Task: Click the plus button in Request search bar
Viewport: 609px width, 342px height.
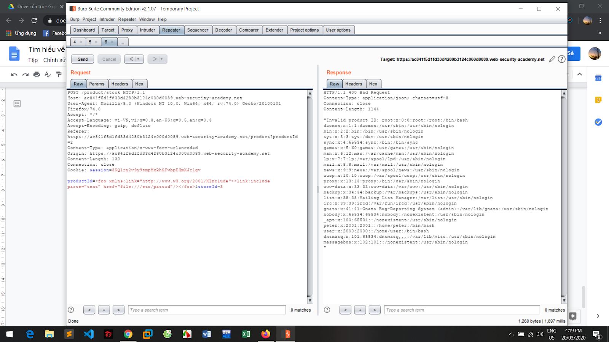Action: coord(104,310)
